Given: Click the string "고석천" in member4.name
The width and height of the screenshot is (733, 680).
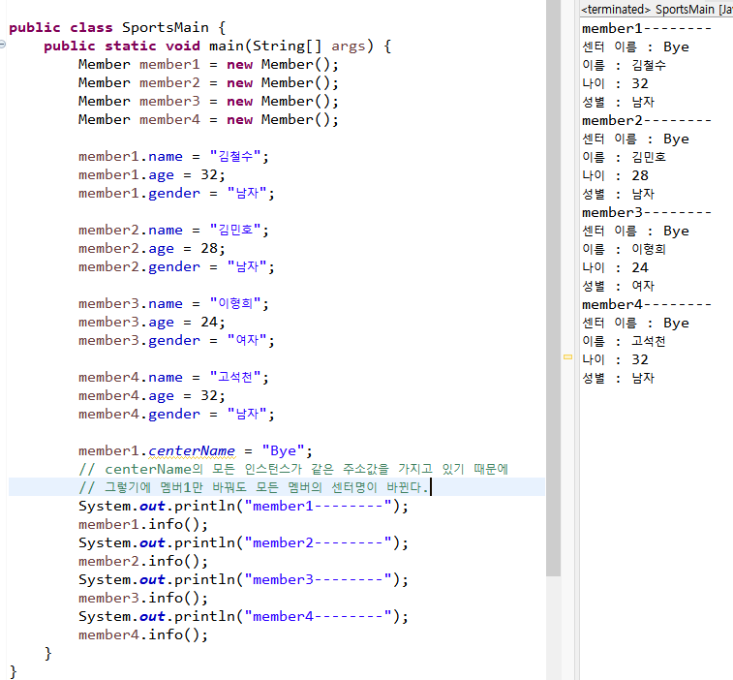Looking at the screenshot, I should point(235,377).
